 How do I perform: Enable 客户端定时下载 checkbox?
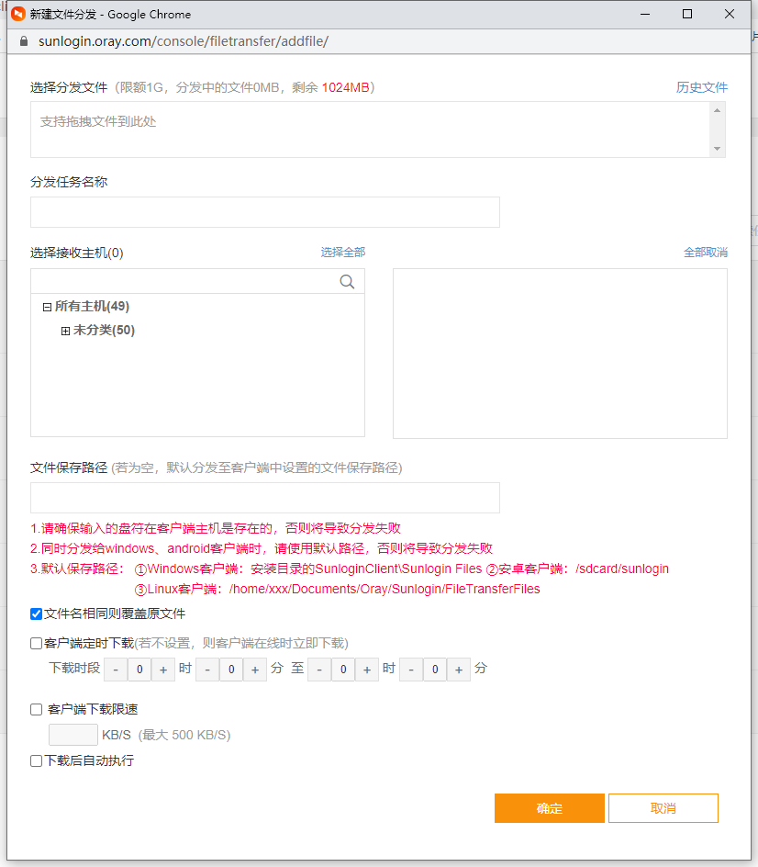click(x=37, y=643)
